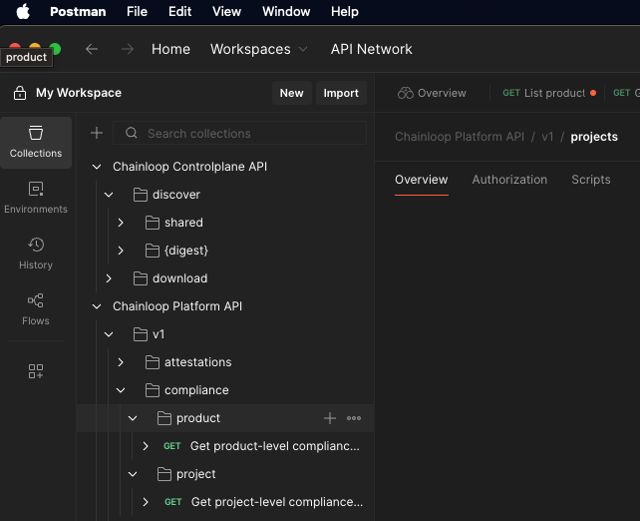
Task: Click the search magnifier icon
Action: 132,133
